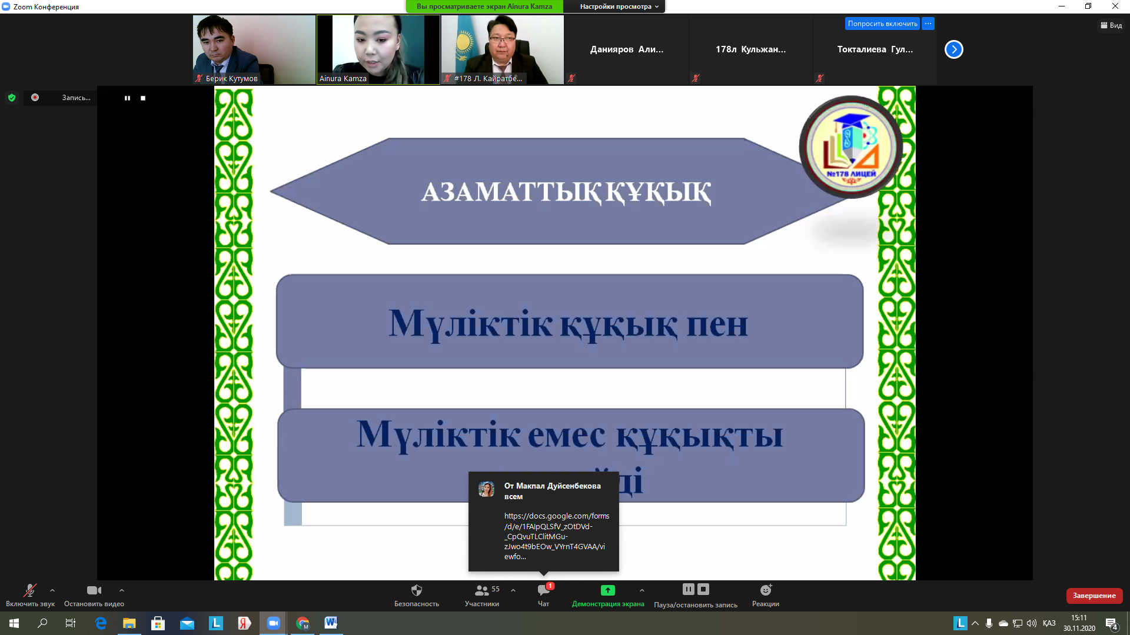Open the Вид (View) menu
This screenshot has width=1130, height=635.
pos(1111,25)
